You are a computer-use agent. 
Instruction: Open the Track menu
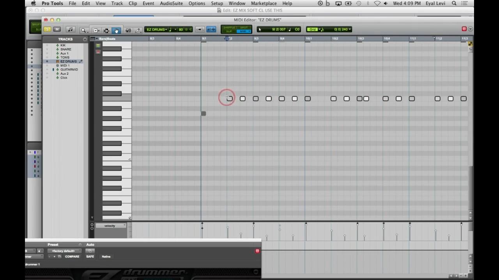coord(117,3)
